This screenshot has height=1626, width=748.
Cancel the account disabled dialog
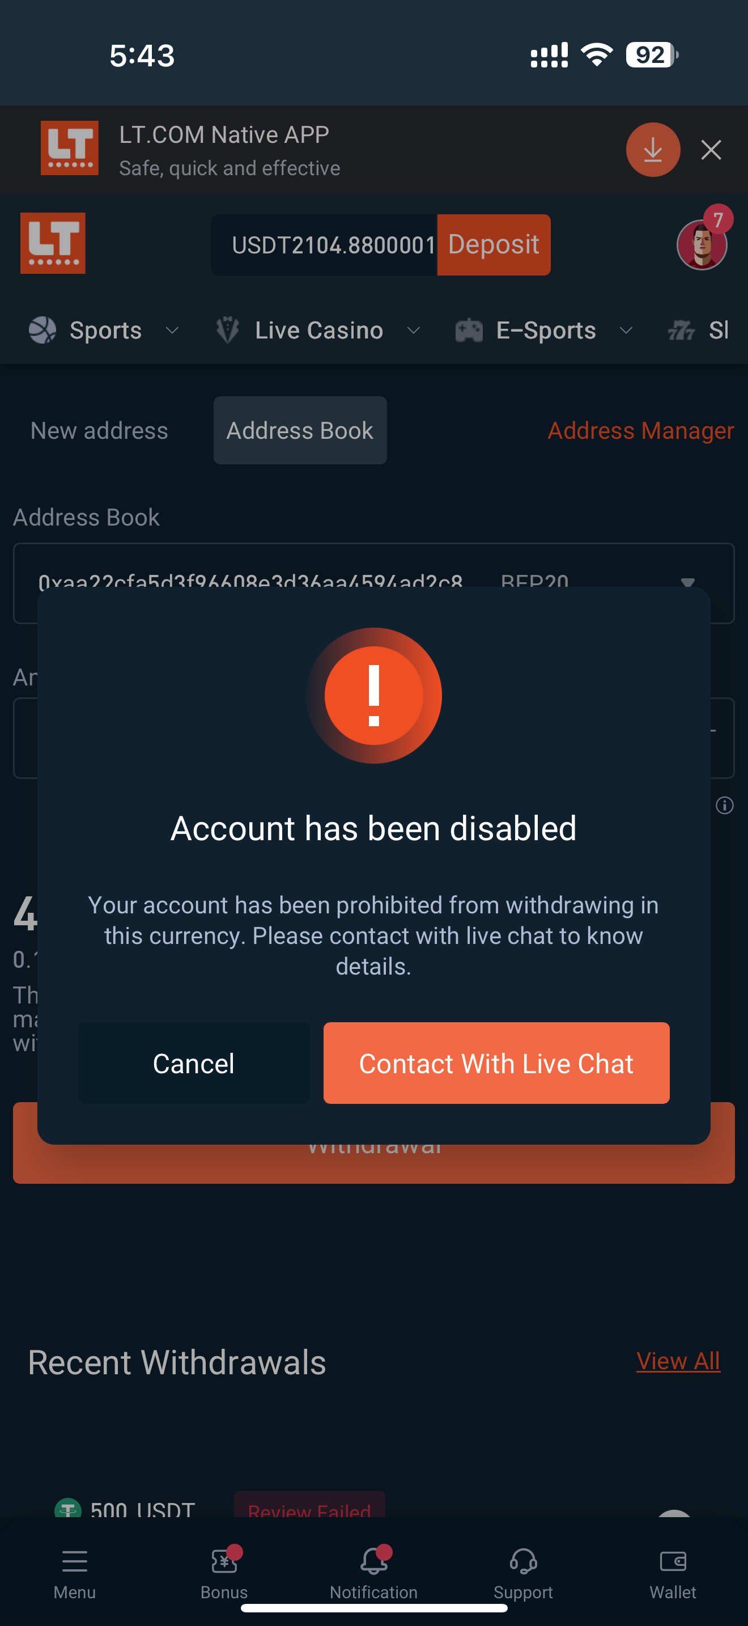[x=194, y=1063]
